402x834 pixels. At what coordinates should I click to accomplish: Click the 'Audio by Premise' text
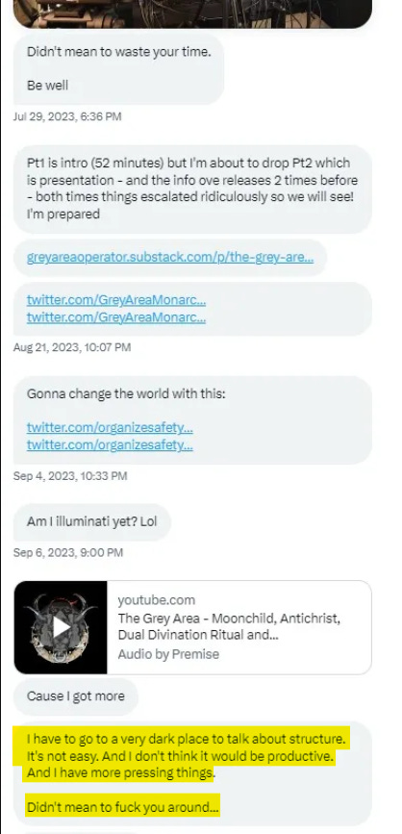(168, 654)
